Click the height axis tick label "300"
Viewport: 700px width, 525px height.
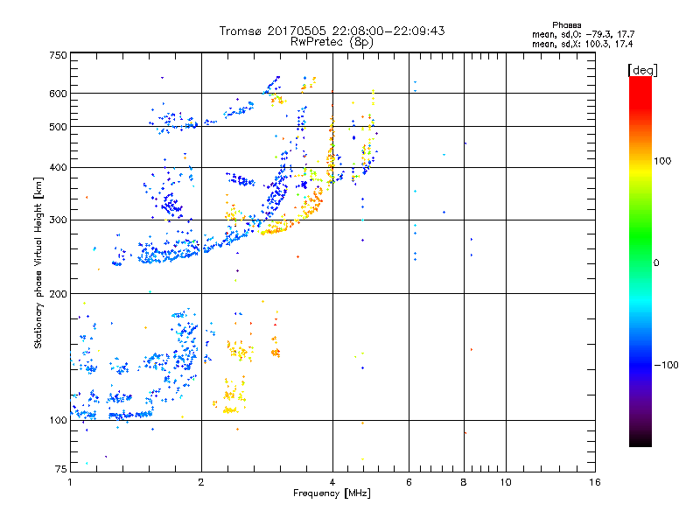[x=58, y=220]
